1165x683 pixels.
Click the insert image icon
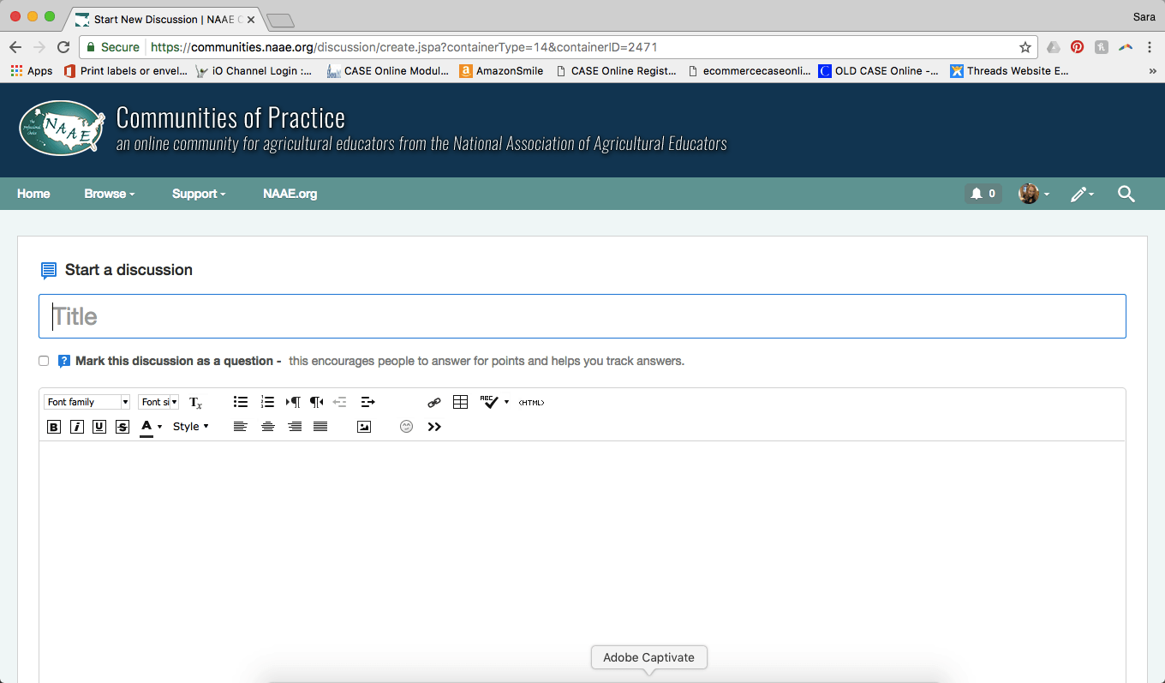pyautogui.click(x=364, y=427)
